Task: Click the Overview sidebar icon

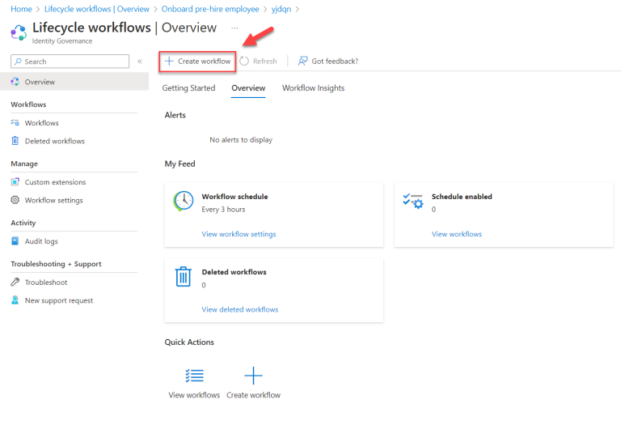Action: (15, 82)
